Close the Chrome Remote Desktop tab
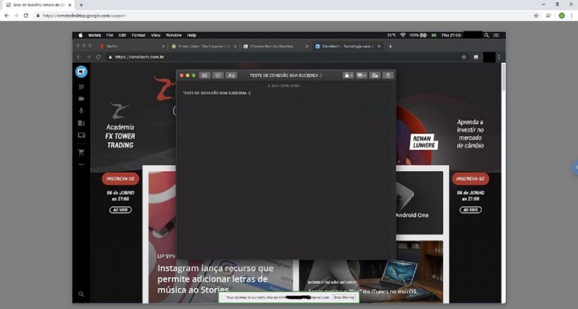This screenshot has width=578, height=309. pos(306,46)
